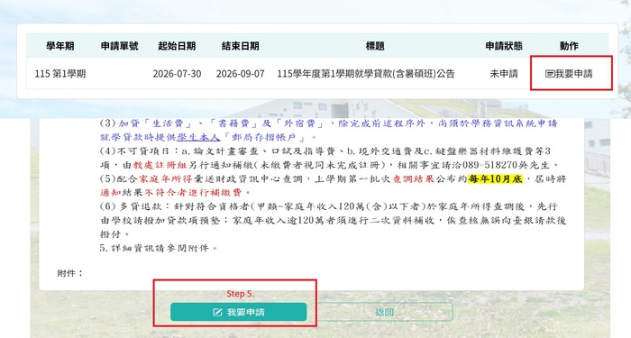Click the red text 家庭年所得

[x=165, y=178]
